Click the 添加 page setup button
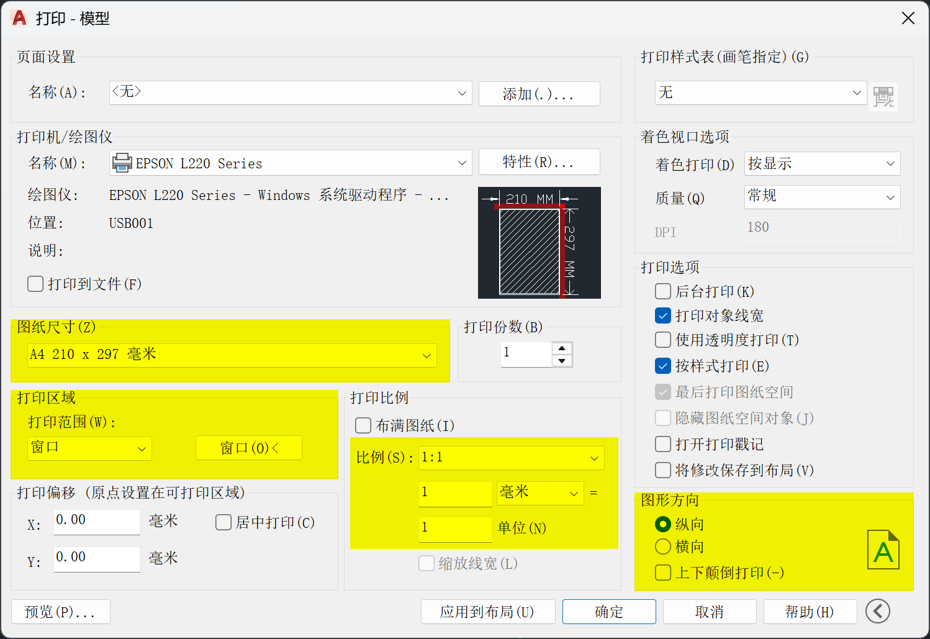The height and width of the screenshot is (639, 930). [x=539, y=94]
